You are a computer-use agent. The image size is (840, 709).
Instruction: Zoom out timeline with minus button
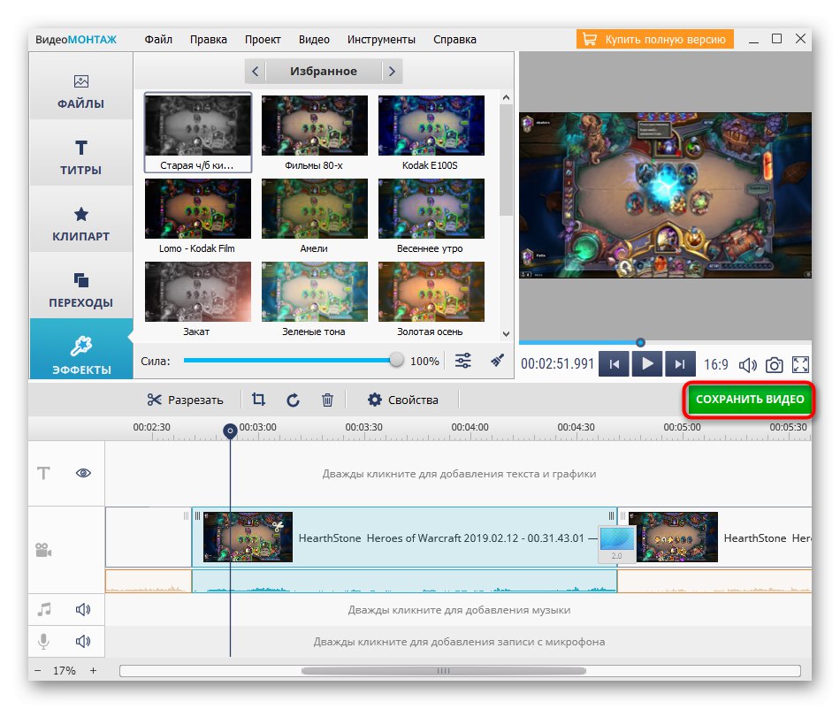pos(37,670)
